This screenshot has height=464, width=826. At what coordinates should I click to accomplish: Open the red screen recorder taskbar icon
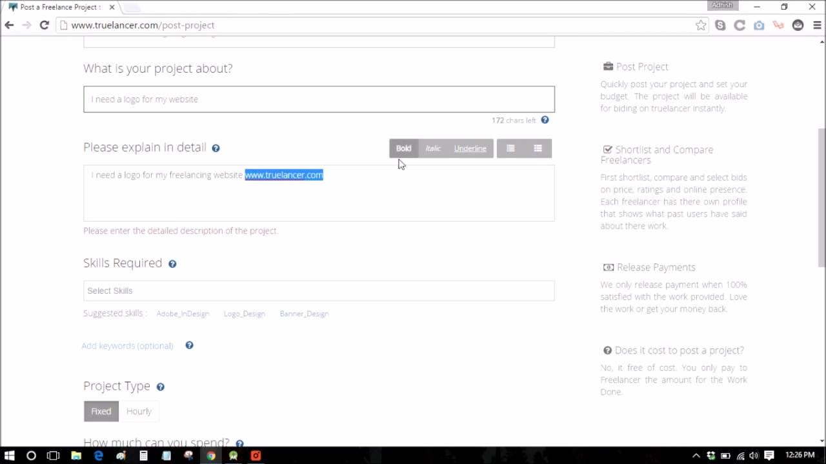256,456
